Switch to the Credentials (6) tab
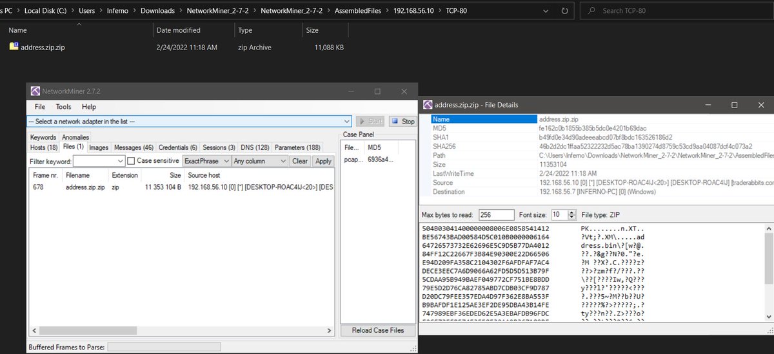Screen dimensions: 774x354 pyautogui.click(x=178, y=147)
